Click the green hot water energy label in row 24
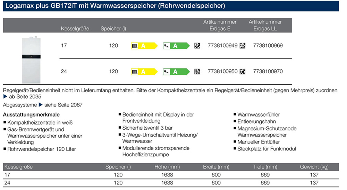 176,72
